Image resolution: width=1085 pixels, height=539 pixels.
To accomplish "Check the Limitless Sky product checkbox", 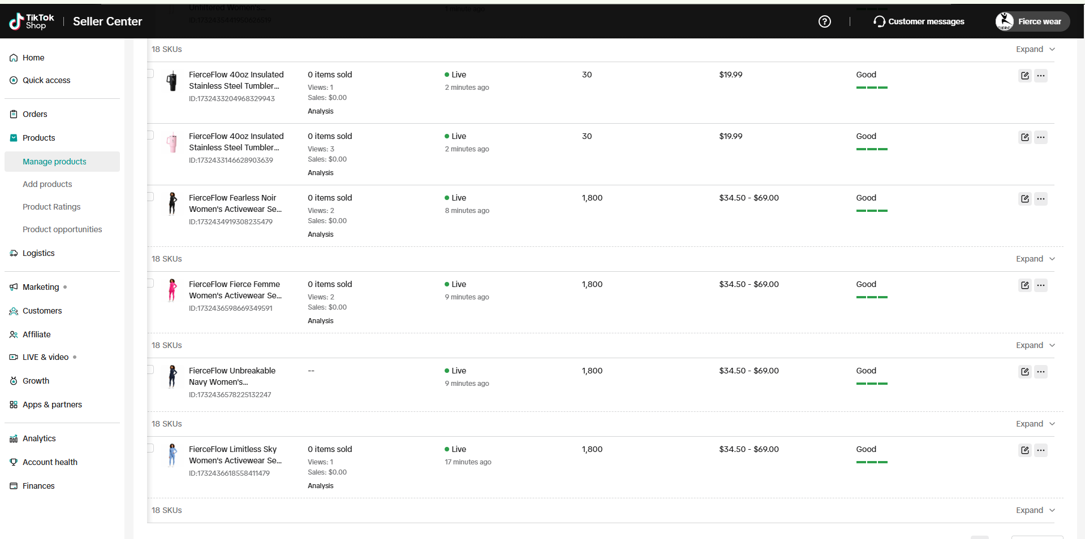I will (150, 448).
